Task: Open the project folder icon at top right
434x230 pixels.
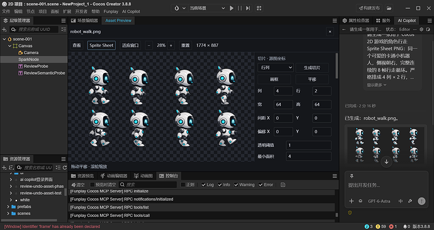Action: pyautogui.click(x=389, y=8)
